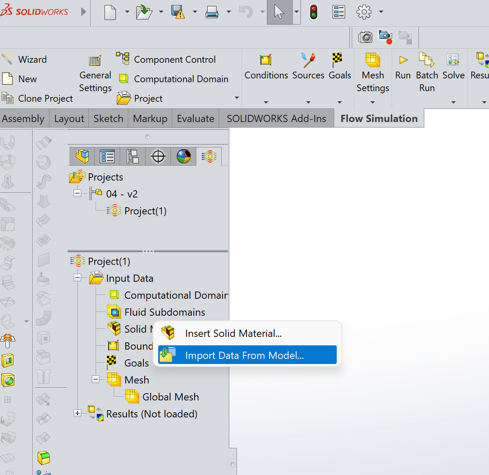This screenshot has width=489, height=475.
Task: Click Computational Domain in ribbon
Action: click(173, 79)
